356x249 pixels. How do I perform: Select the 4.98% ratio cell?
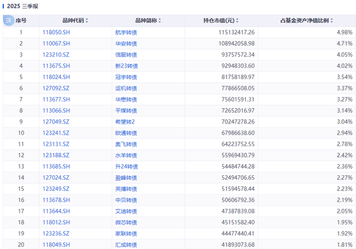click(344, 32)
